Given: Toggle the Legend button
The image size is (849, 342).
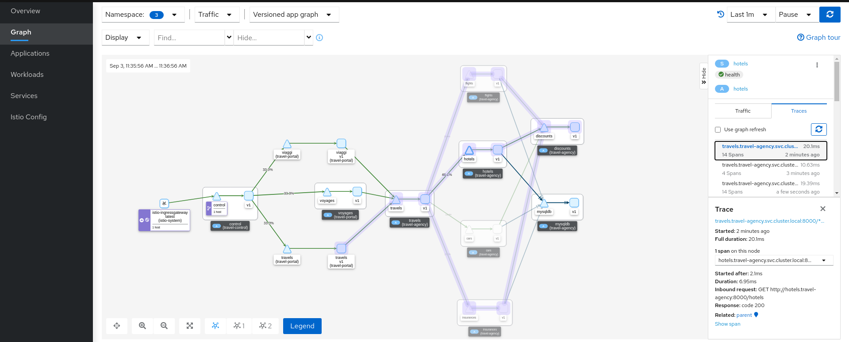Looking at the screenshot, I should click(x=302, y=326).
